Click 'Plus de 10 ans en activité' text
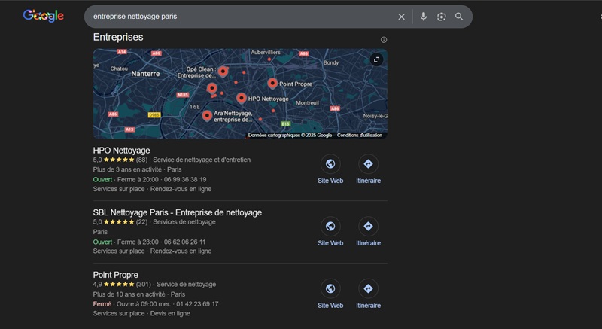This screenshot has width=602, height=329. (x=129, y=294)
